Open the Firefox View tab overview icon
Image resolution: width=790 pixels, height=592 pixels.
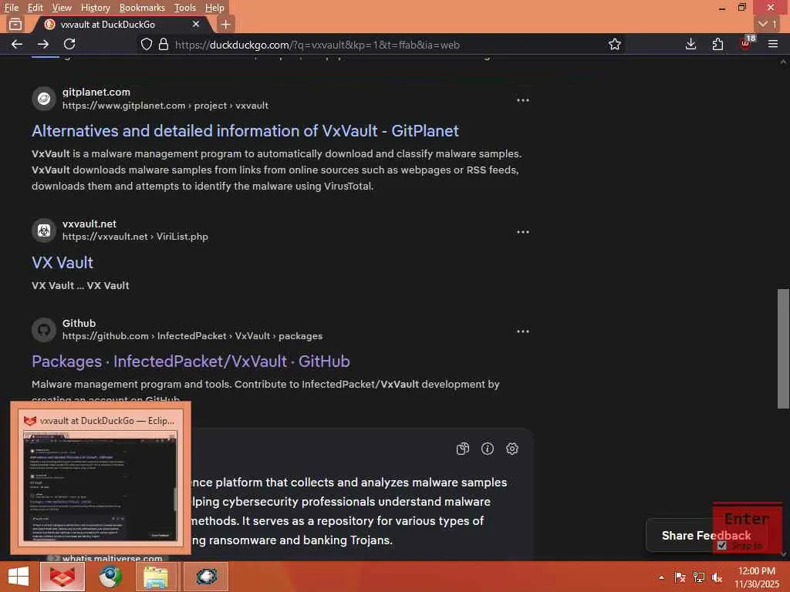15,24
